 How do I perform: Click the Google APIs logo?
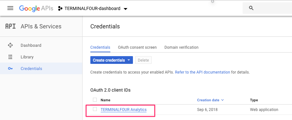[x=36, y=8]
